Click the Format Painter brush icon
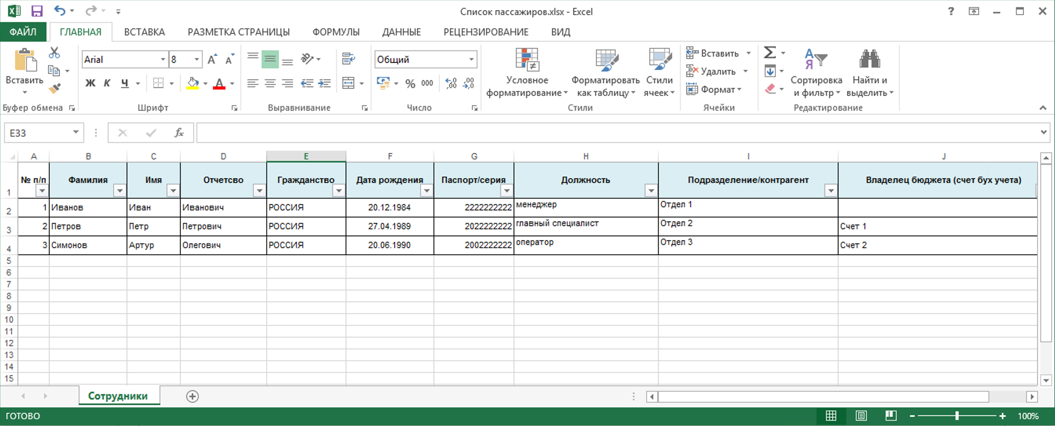The width and height of the screenshot is (1055, 426). (54, 88)
